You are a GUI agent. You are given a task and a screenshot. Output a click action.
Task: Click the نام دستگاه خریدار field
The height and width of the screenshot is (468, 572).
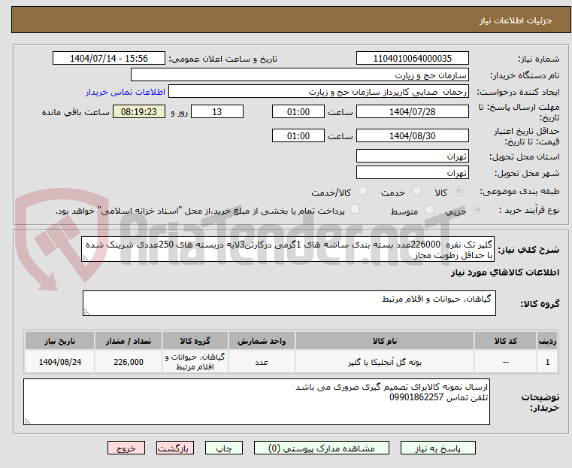tap(299, 75)
